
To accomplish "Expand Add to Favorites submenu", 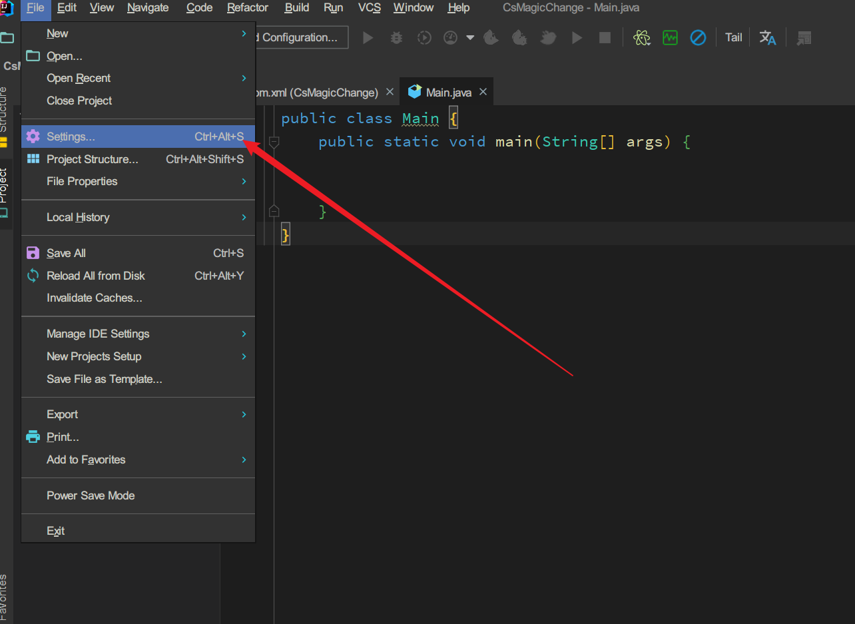I will tap(138, 460).
